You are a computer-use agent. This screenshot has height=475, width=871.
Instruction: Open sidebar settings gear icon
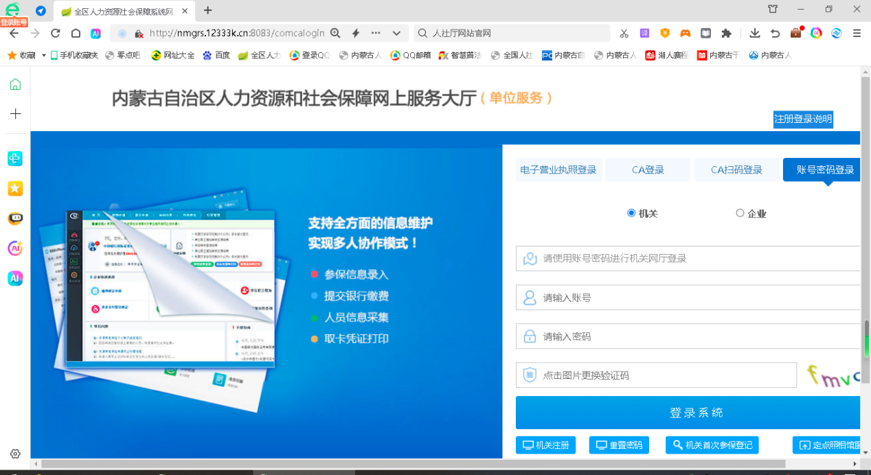coord(15,454)
